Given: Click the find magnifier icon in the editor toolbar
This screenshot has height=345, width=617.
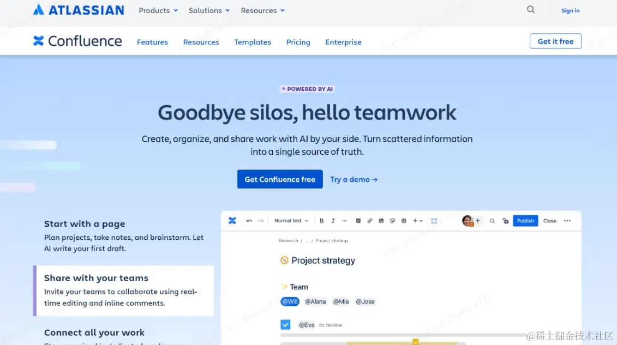Looking at the screenshot, I should point(492,221).
